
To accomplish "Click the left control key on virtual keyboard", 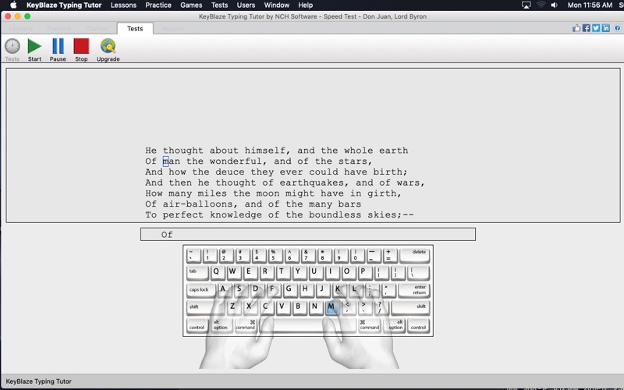I will 197,325.
